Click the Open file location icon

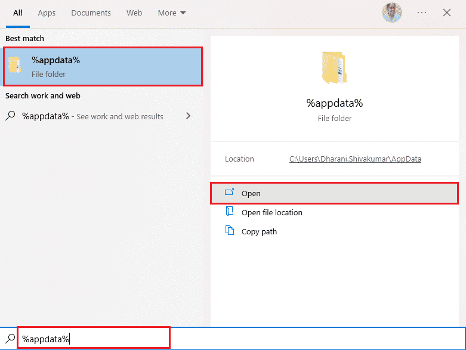tap(230, 212)
